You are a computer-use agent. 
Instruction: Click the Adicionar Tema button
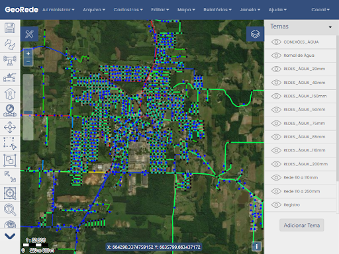coord(302,225)
